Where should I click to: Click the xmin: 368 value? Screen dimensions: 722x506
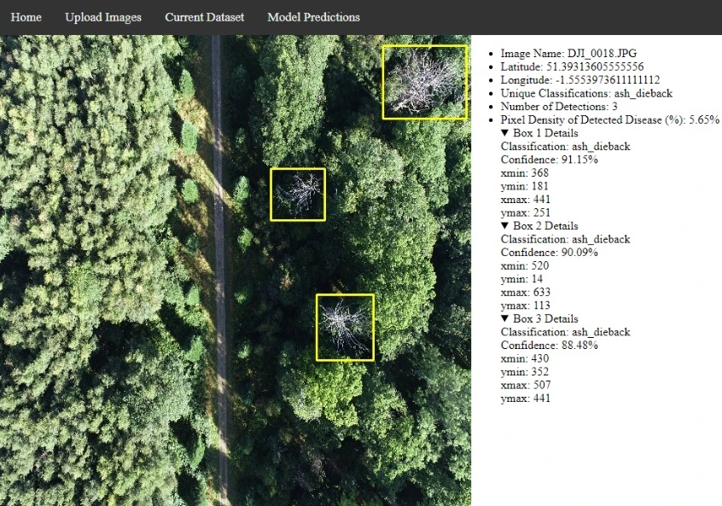point(525,173)
